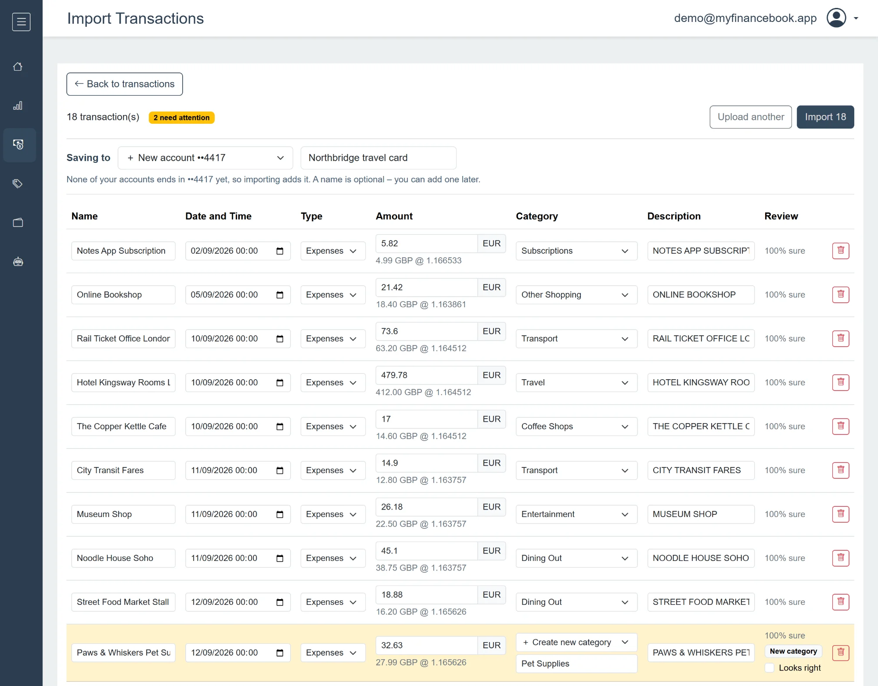Image resolution: width=878 pixels, height=686 pixels.
Task: Open the Travel category dropdown
Action: coord(576,383)
